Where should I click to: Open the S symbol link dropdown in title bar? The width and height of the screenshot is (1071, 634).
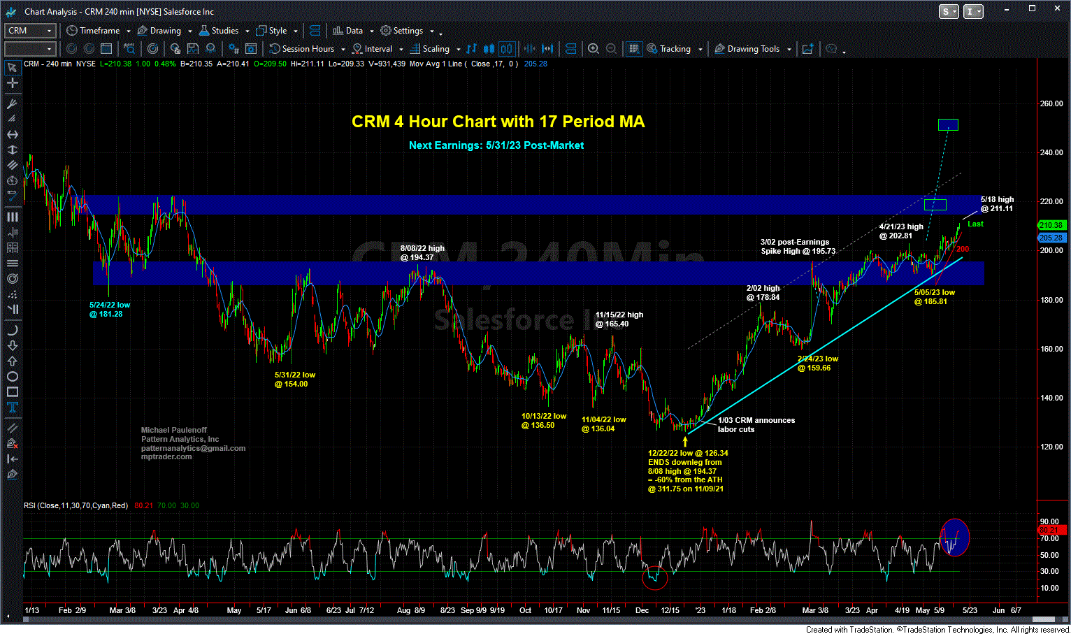[949, 11]
